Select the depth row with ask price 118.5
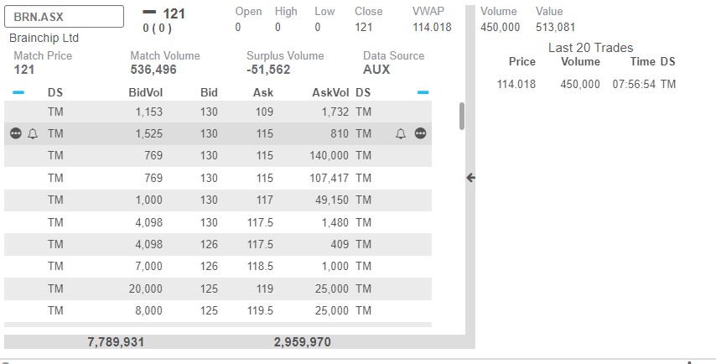Viewport: 716px width, 364px height. [x=218, y=266]
